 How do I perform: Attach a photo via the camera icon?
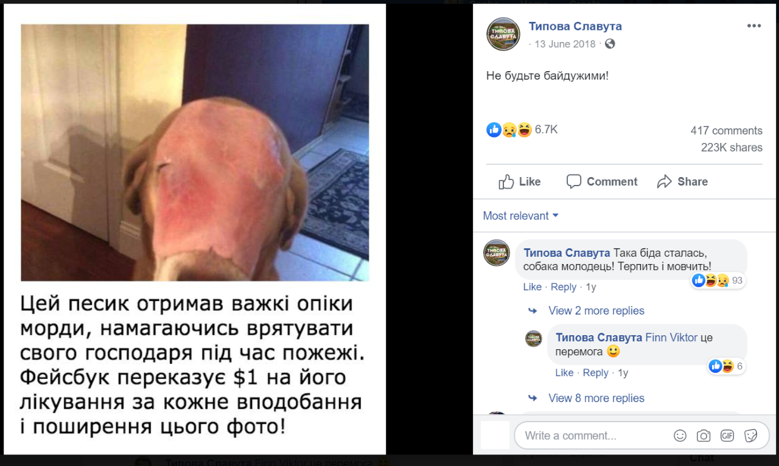(704, 436)
